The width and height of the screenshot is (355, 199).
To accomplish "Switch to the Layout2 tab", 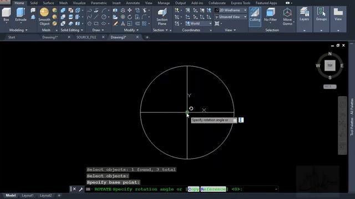I will pyautogui.click(x=45, y=195).
